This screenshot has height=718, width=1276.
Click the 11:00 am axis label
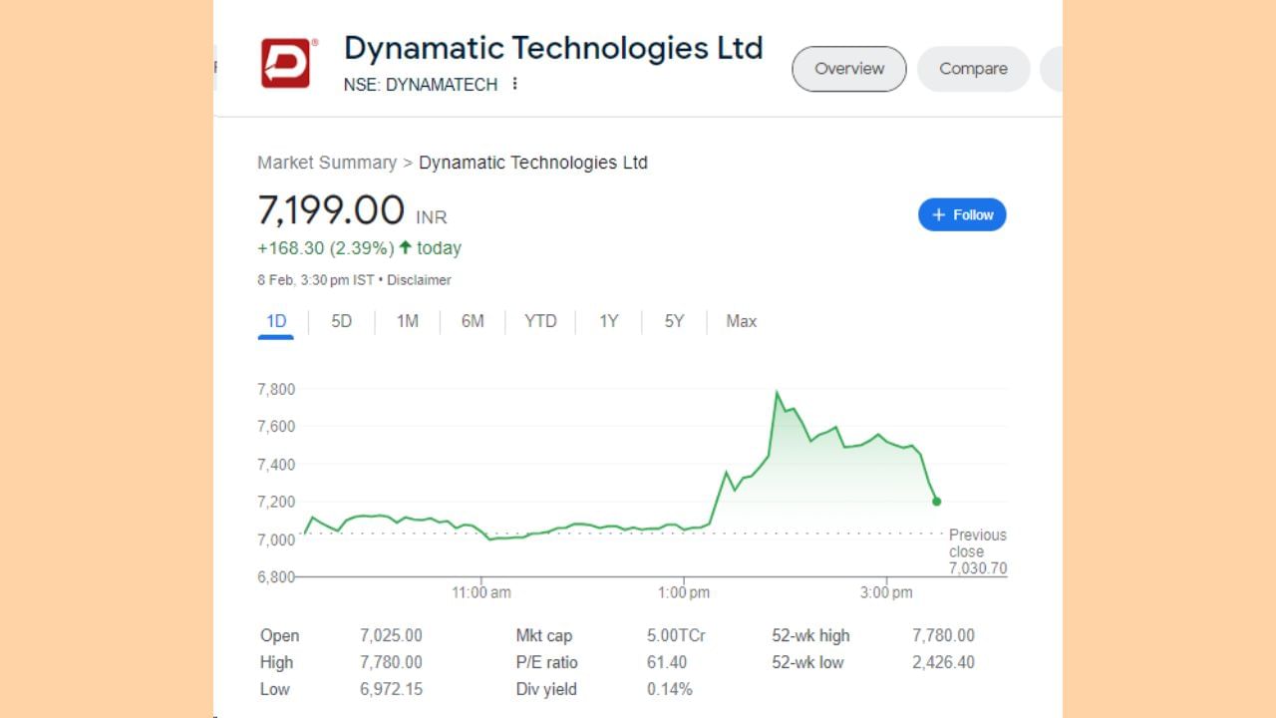click(x=481, y=592)
